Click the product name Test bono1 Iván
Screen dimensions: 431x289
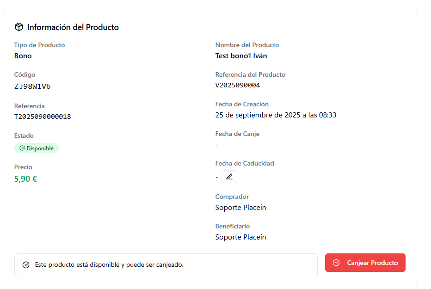(x=241, y=56)
